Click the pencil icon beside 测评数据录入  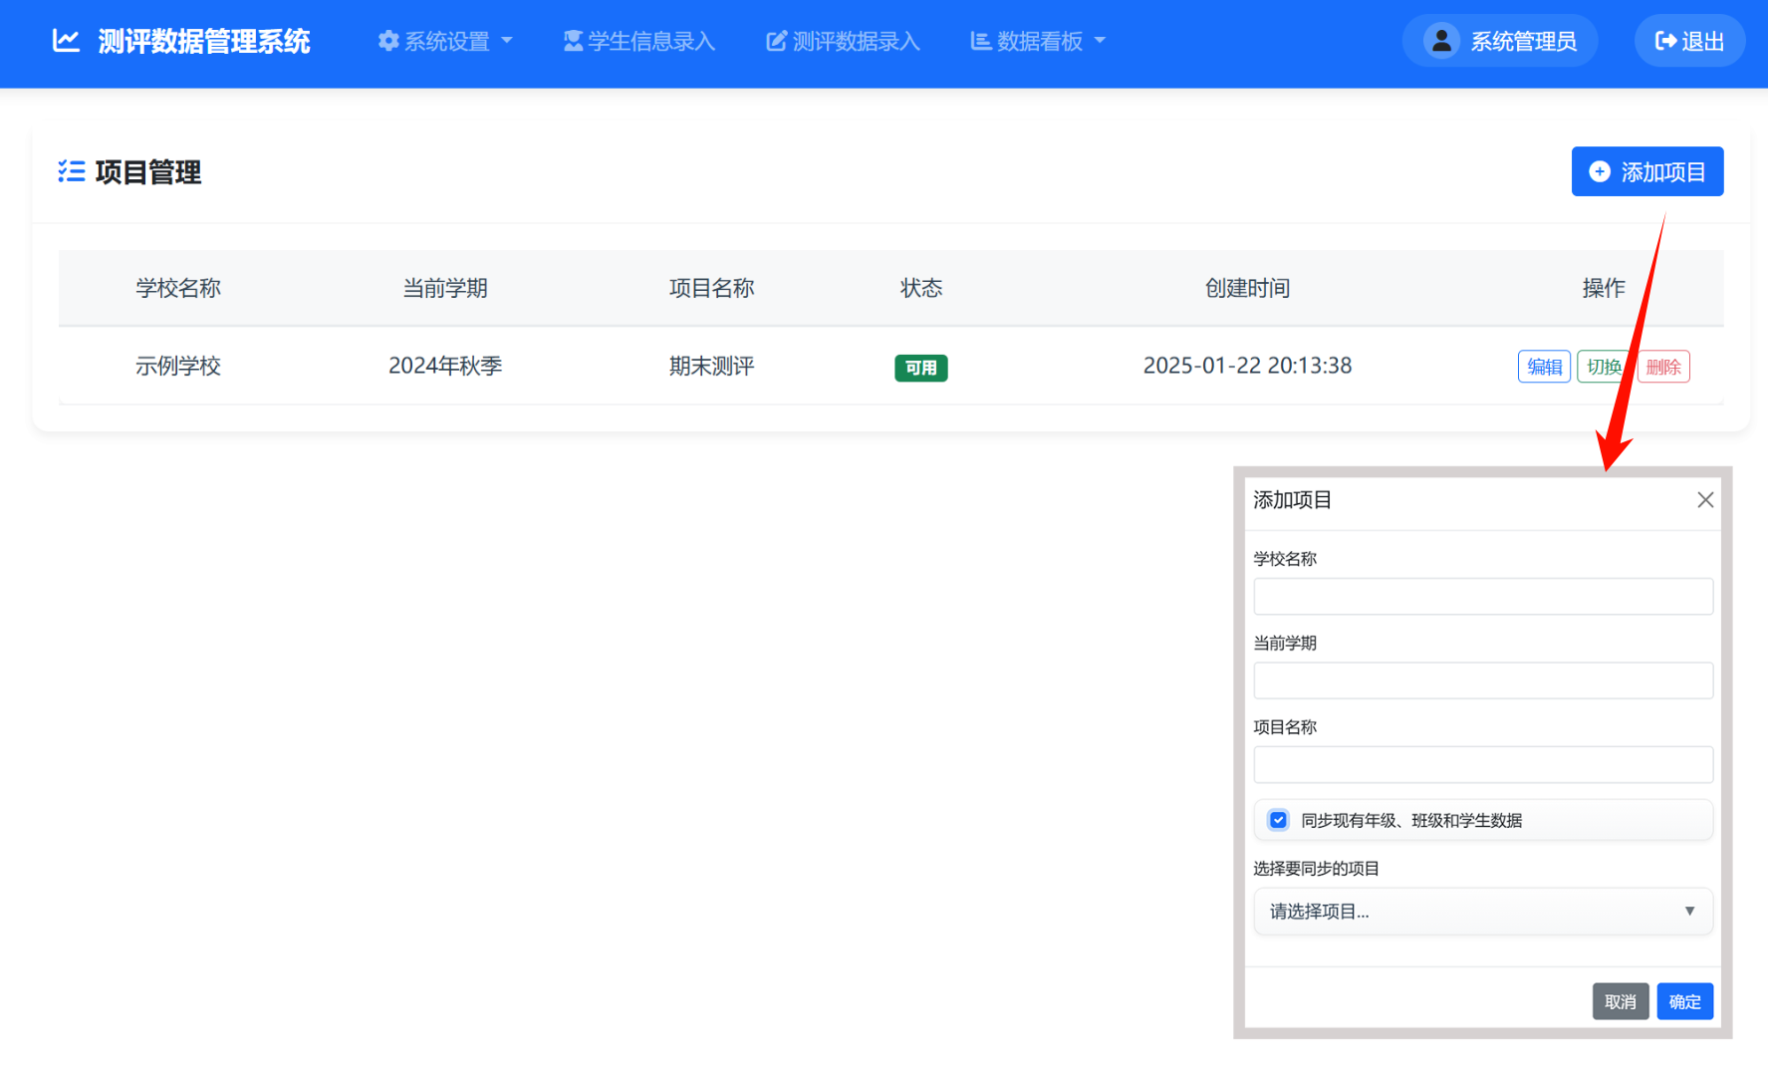[776, 40]
